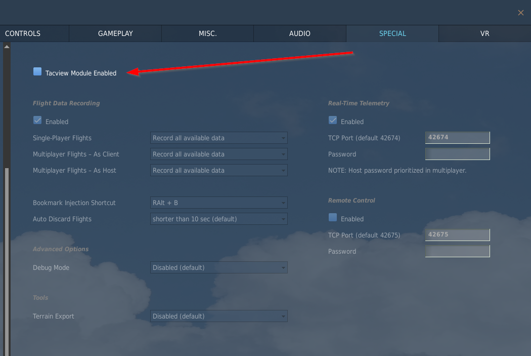Image resolution: width=531 pixels, height=356 pixels.
Task: Click the Bookmark Injection Shortcut label
Action: tap(74, 203)
